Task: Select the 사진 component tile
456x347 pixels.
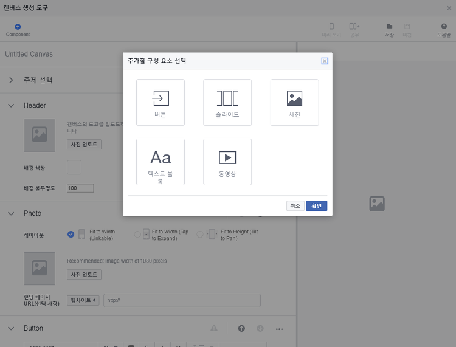Action: click(295, 102)
